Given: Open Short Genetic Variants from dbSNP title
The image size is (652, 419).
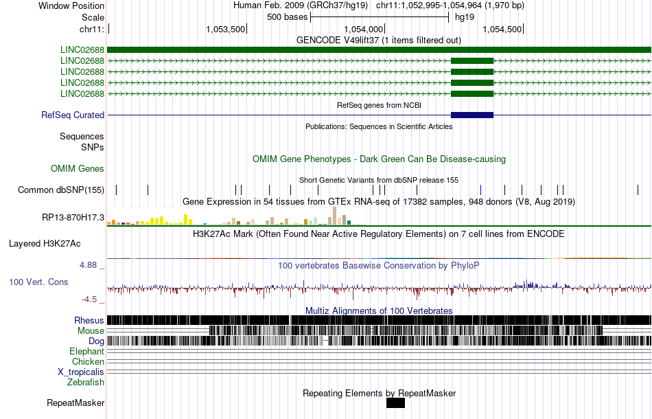Looking at the screenshot, I should coord(379,180).
